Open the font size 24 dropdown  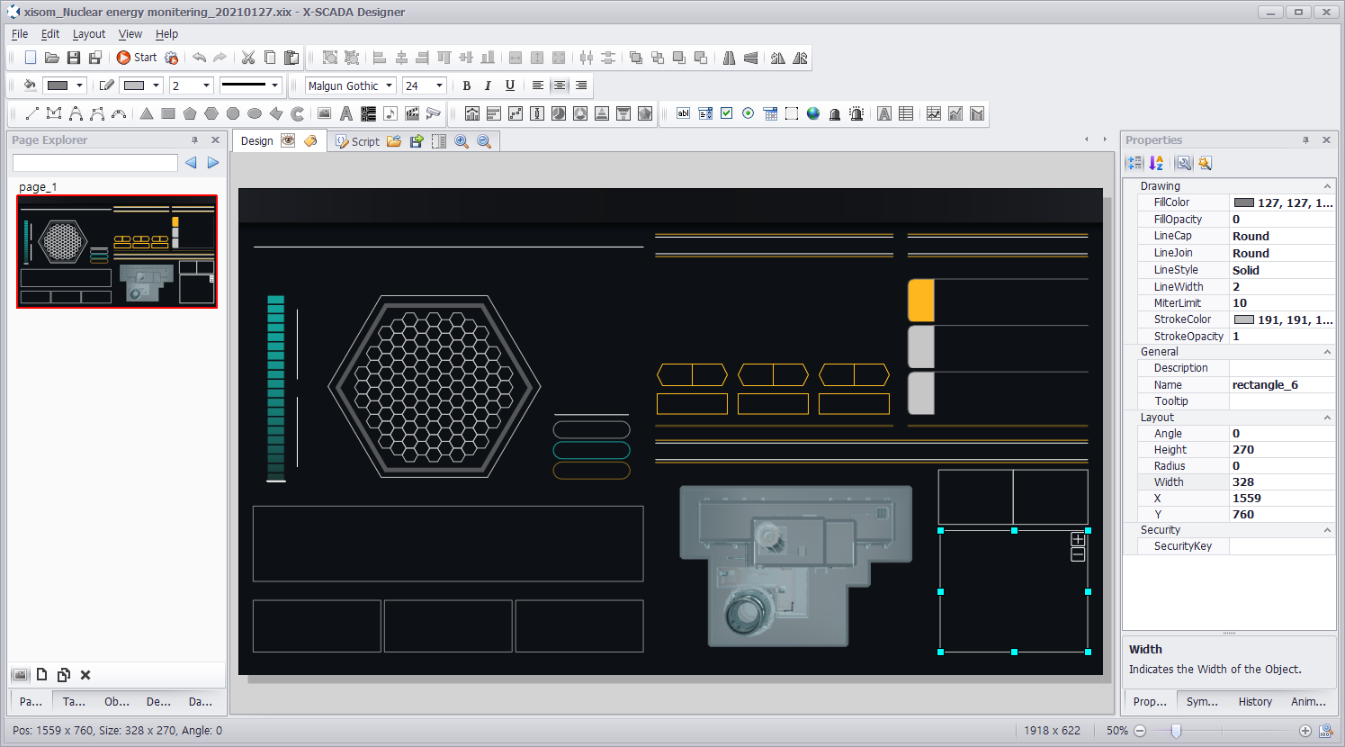click(x=439, y=85)
